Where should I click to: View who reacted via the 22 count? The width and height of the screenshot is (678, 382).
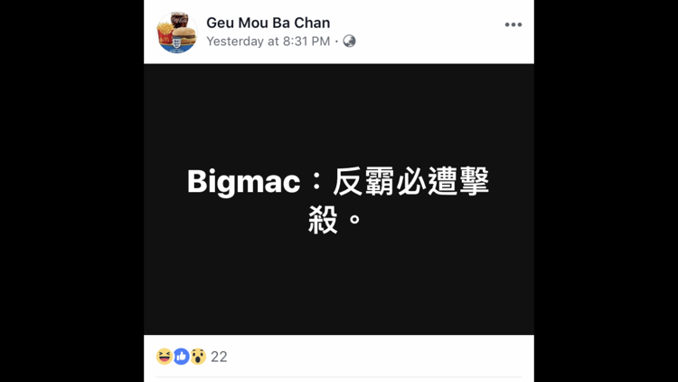[219, 357]
